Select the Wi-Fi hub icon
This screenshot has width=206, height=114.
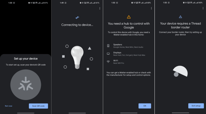(108, 62)
